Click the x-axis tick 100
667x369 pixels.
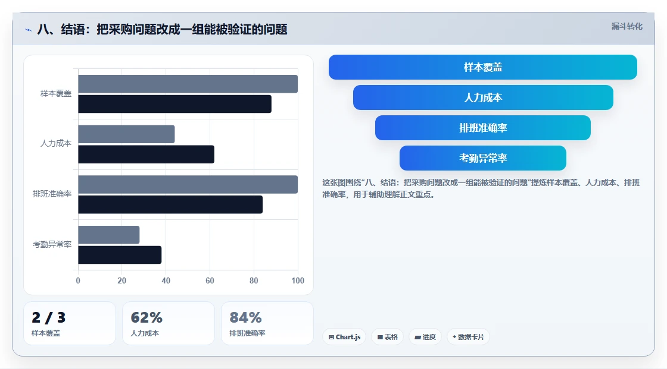click(x=298, y=280)
